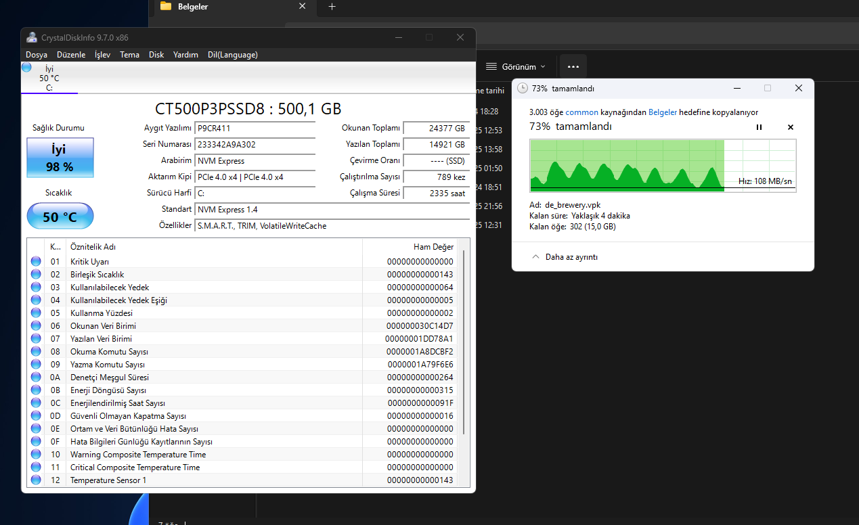Click the drive title CT500P3PSSD8 : 500,1 GB
859x525 pixels.
click(248, 109)
